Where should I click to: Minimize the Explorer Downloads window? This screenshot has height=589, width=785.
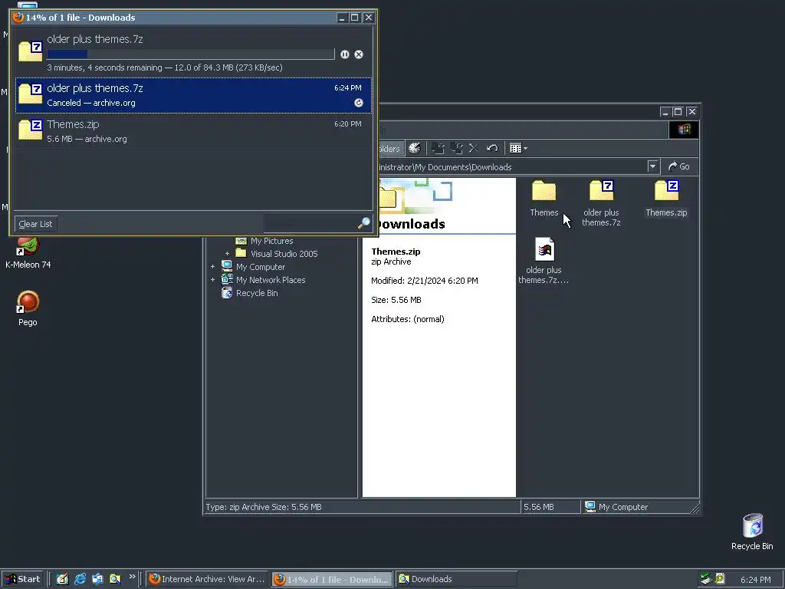coord(665,112)
